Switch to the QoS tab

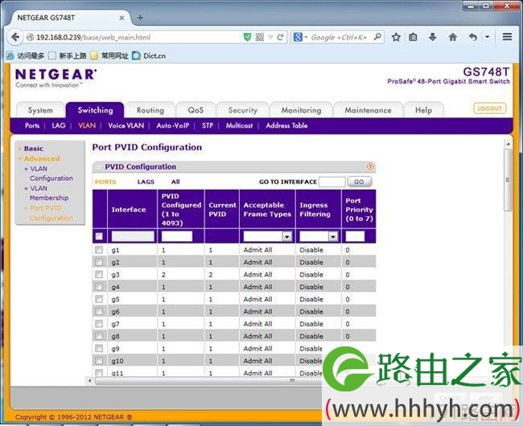tap(196, 110)
